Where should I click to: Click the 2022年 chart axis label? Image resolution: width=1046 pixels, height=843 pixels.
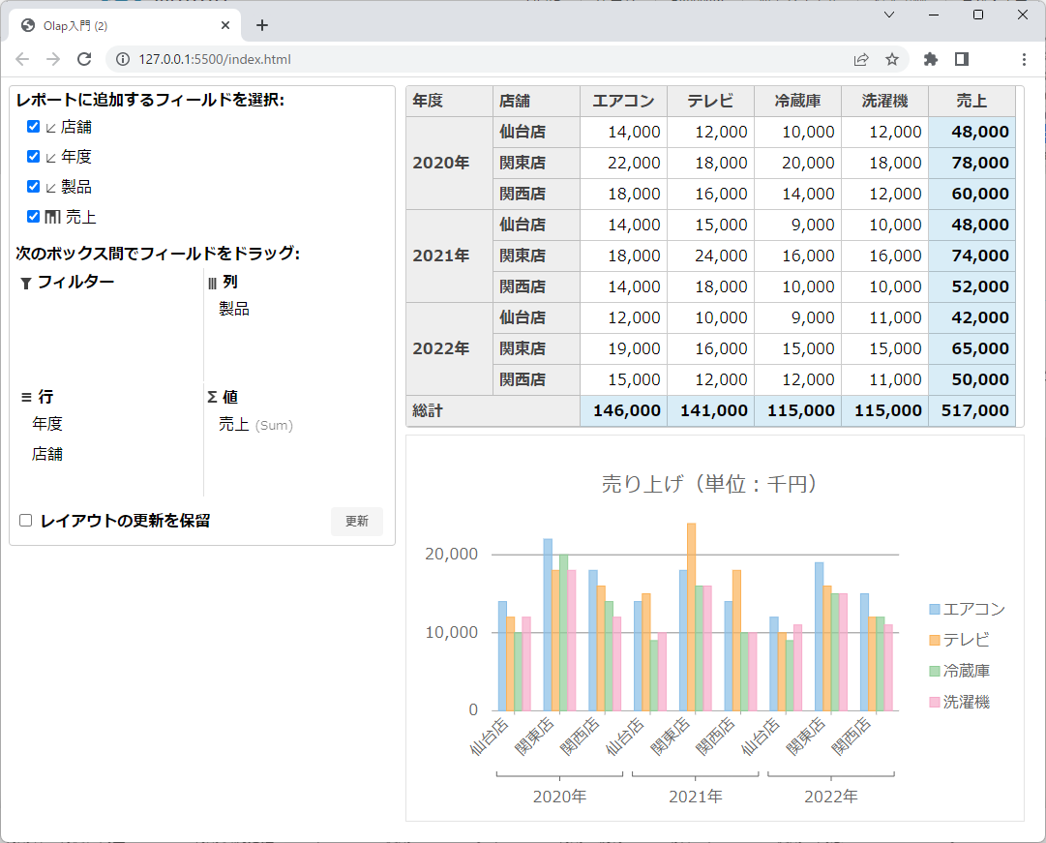(831, 797)
